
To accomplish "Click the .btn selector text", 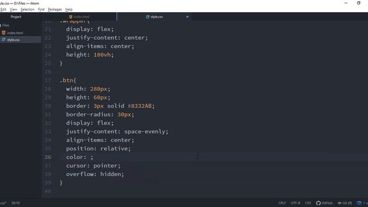I will pyautogui.click(x=67, y=80).
